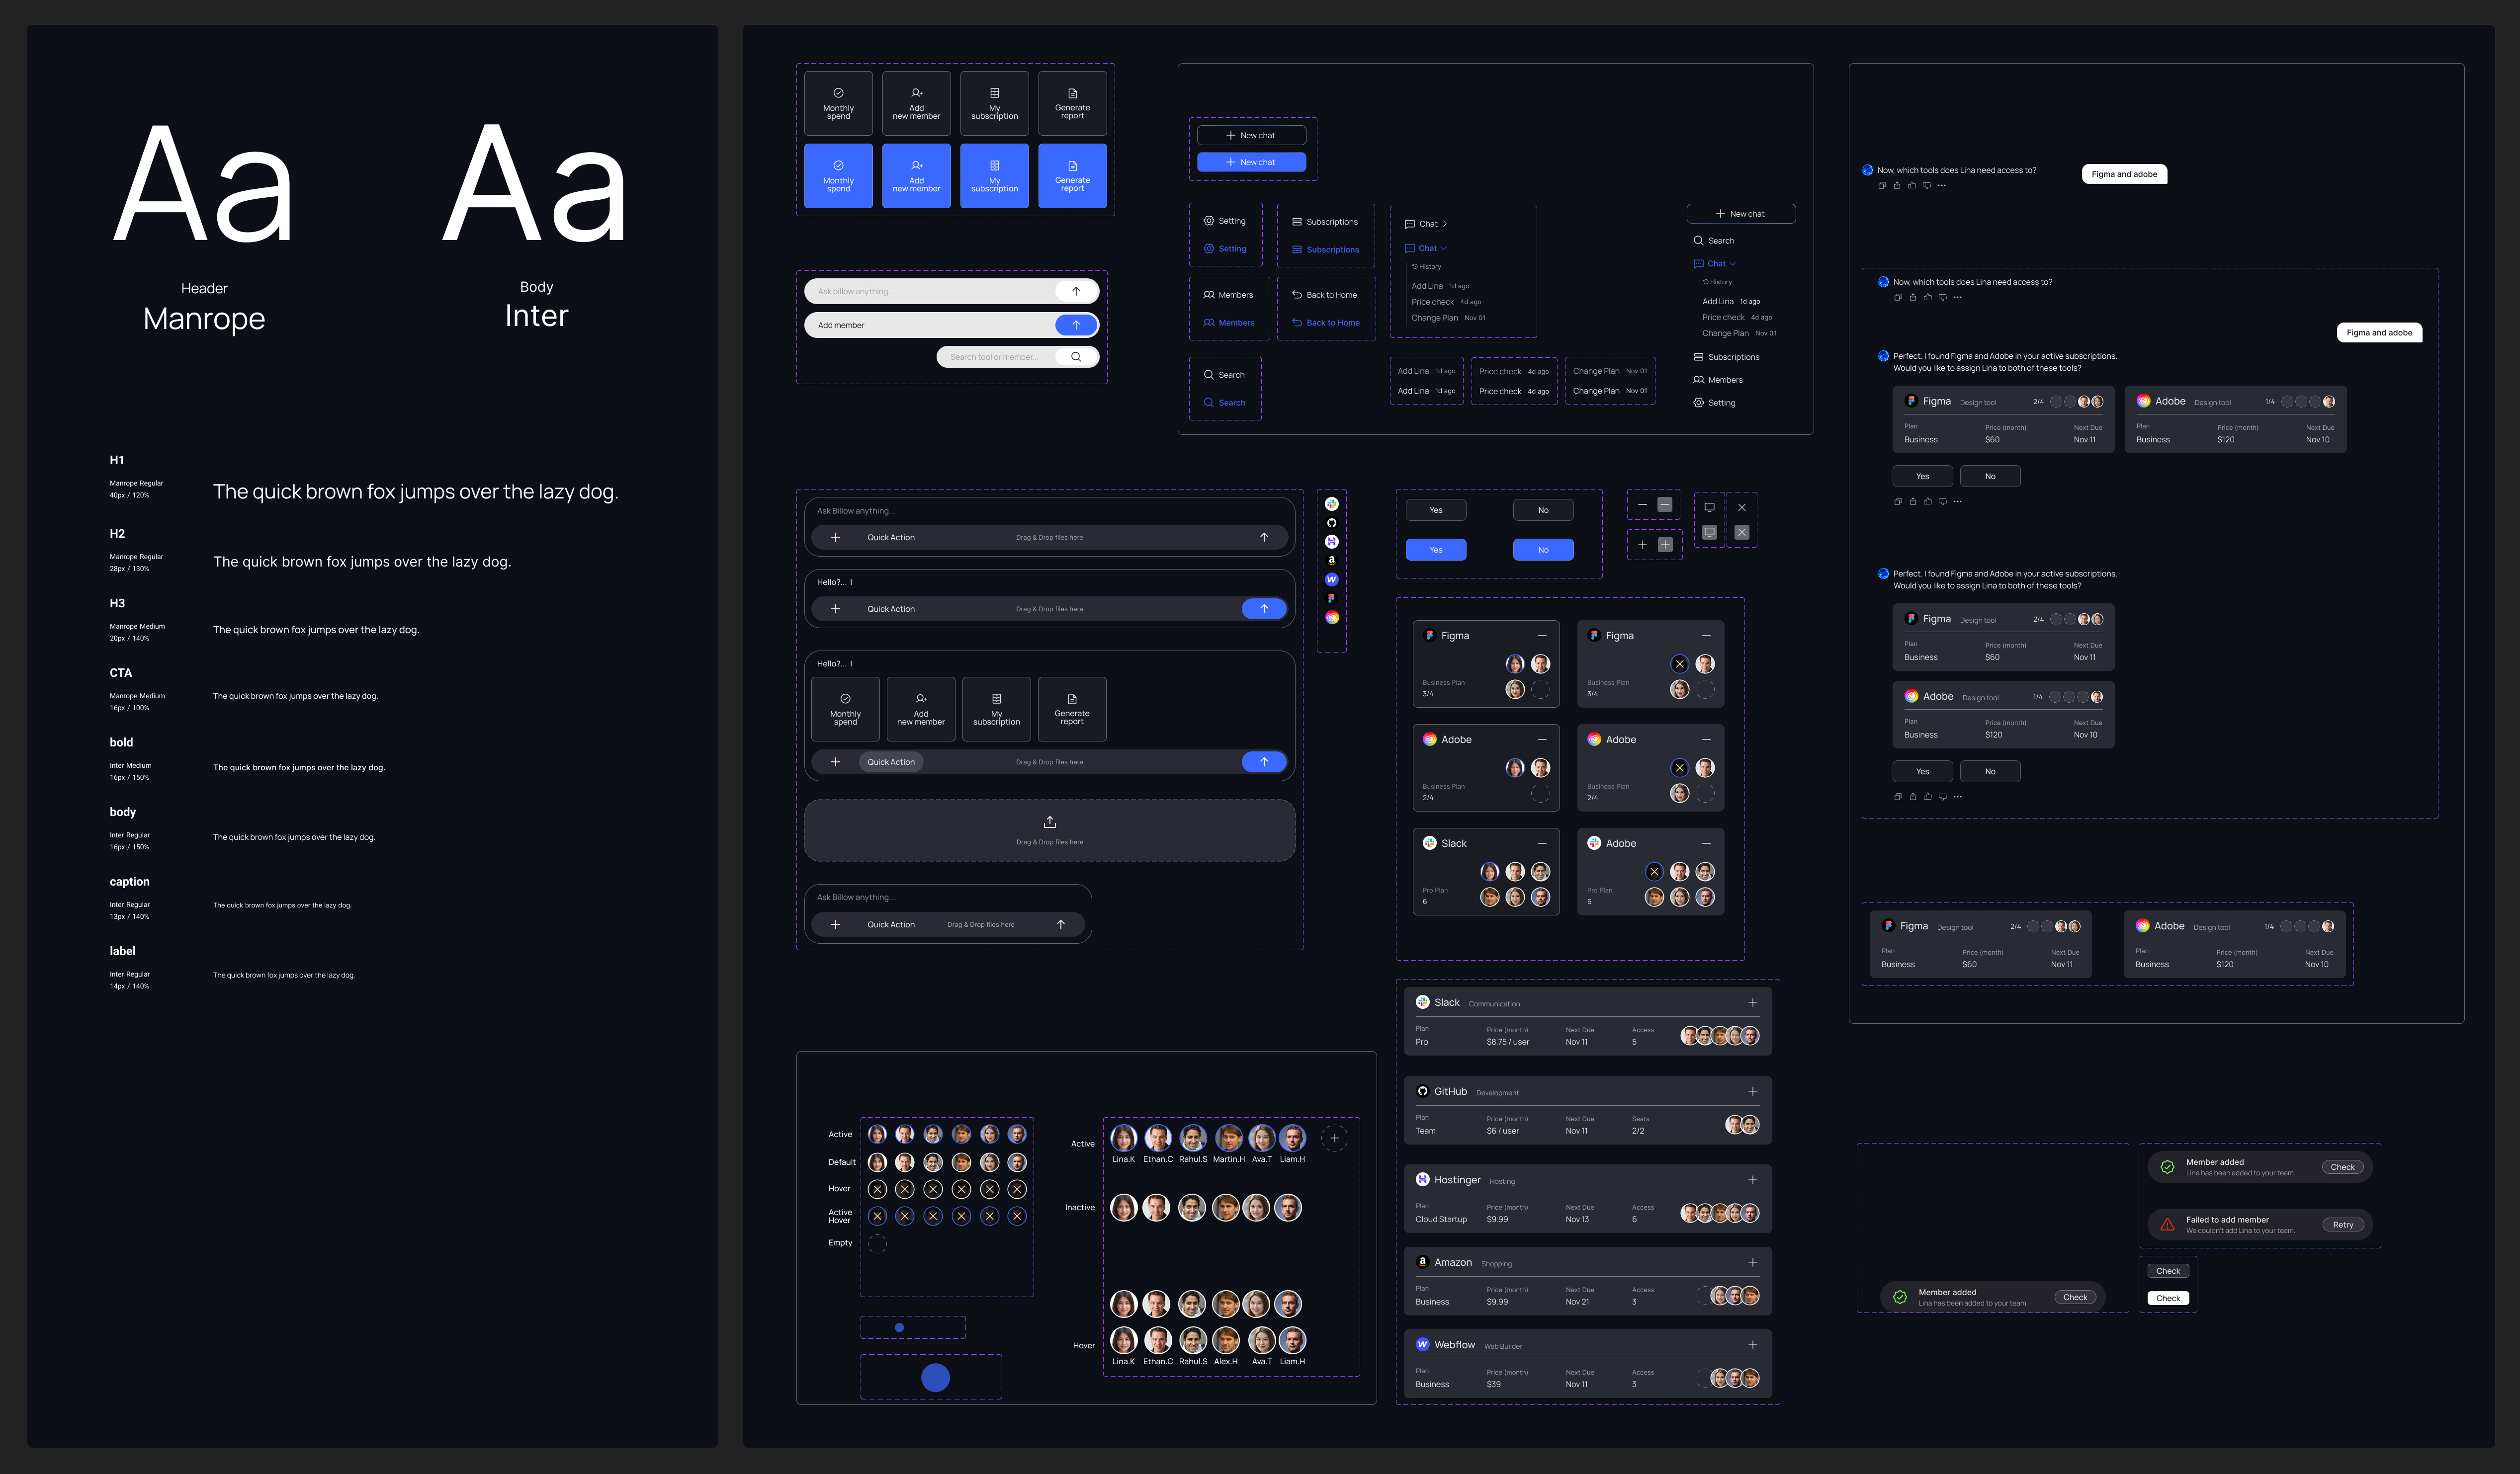This screenshot has width=2520, height=1474.
Task: Click into the Search tool or member input field
Action: pyautogui.click(x=994, y=357)
